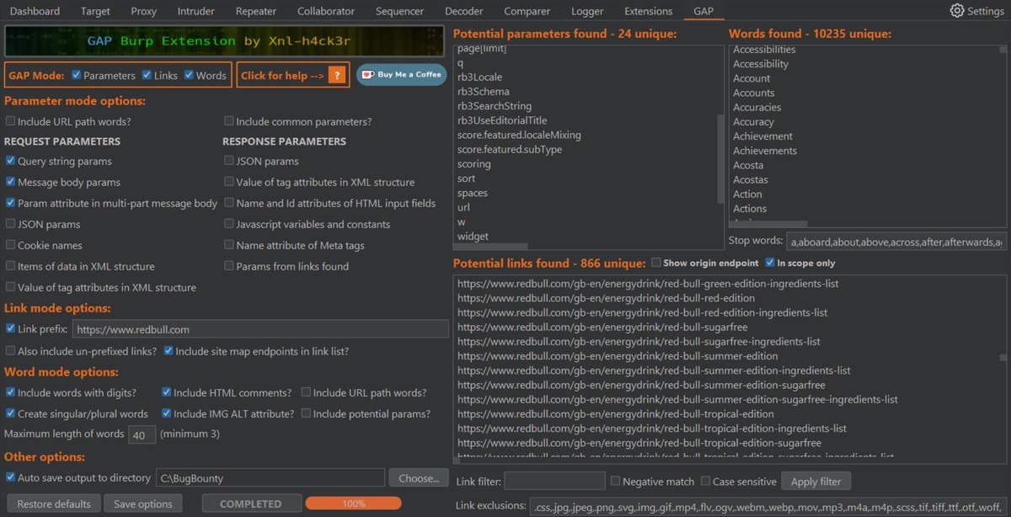Screen dimensions: 1011x517
Task: Click the Link filter text field
Action: pos(554,482)
